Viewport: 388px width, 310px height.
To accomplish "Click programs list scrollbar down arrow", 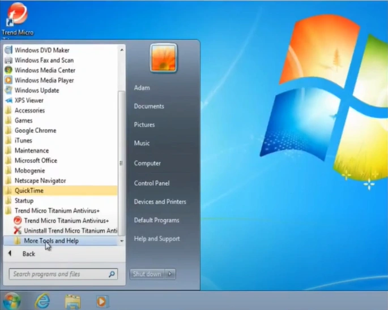I will [x=121, y=241].
